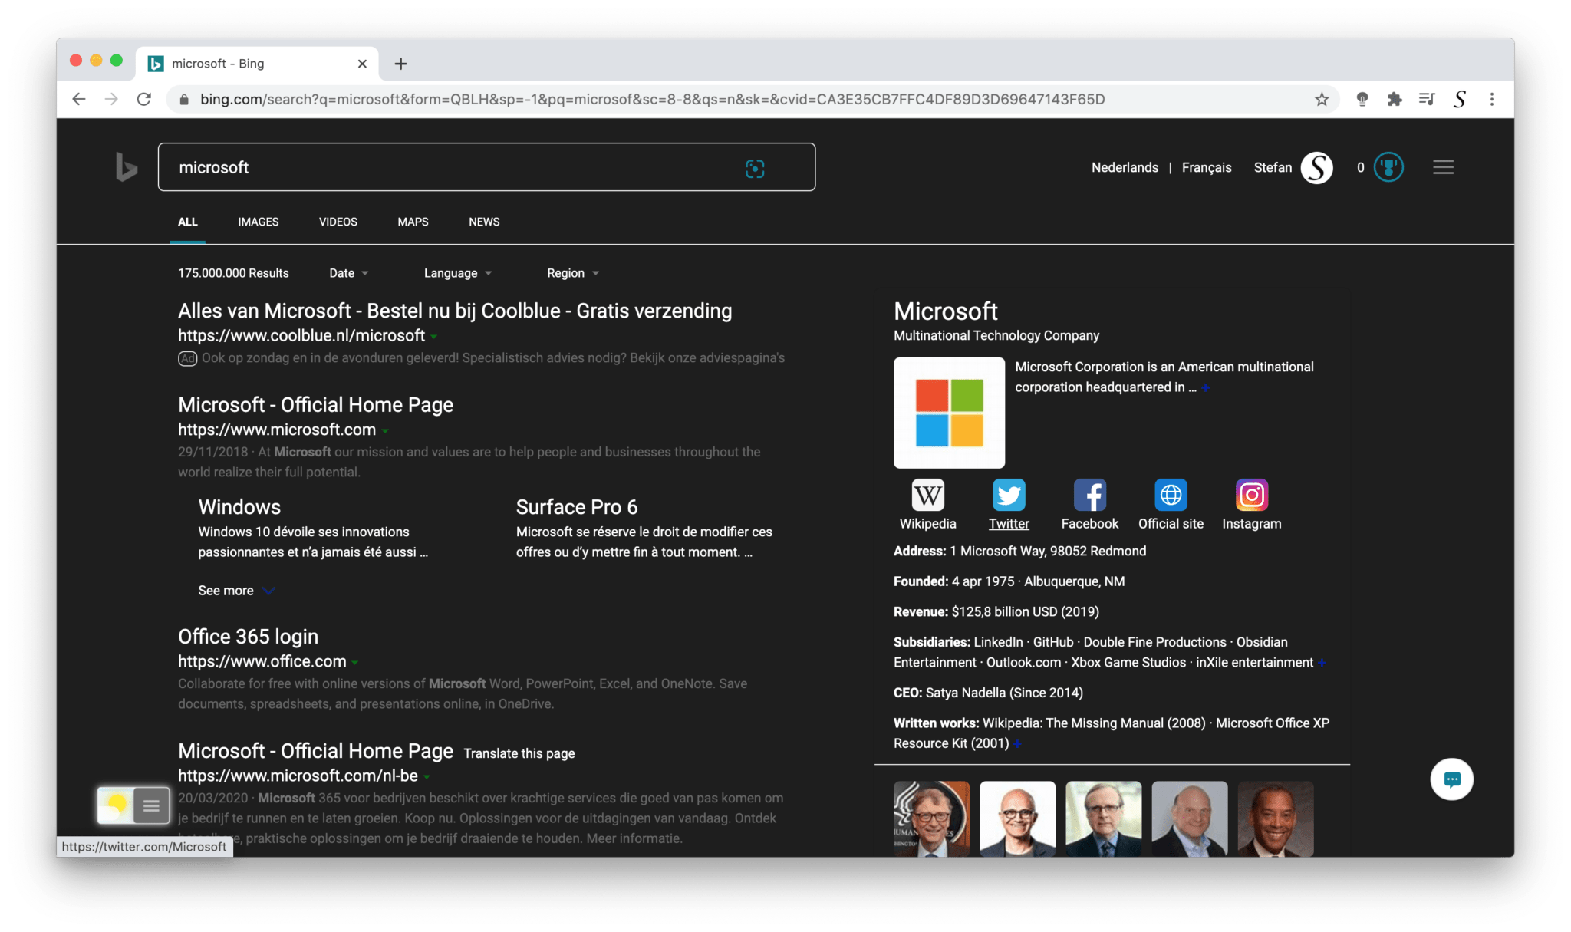Select the ALL search tab
Viewport: 1571px width, 932px height.
point(188,222)
